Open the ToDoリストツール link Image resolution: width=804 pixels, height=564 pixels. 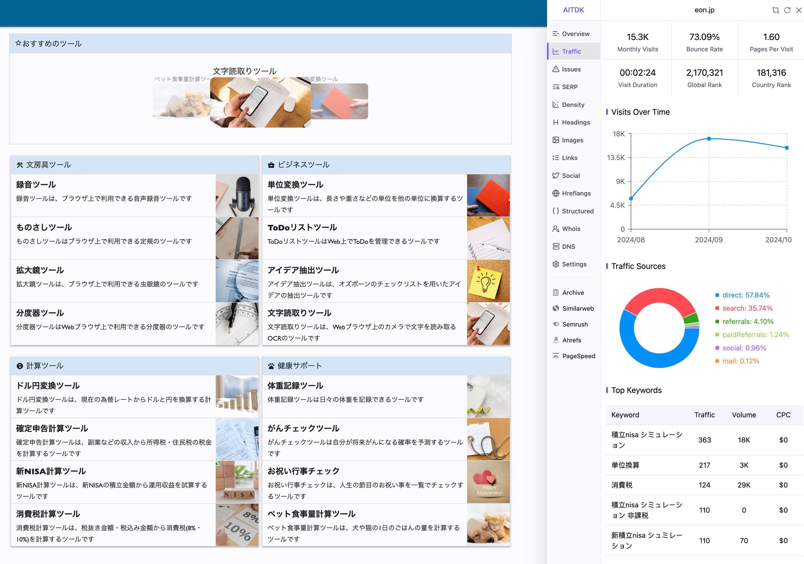[x=302, y=227]
